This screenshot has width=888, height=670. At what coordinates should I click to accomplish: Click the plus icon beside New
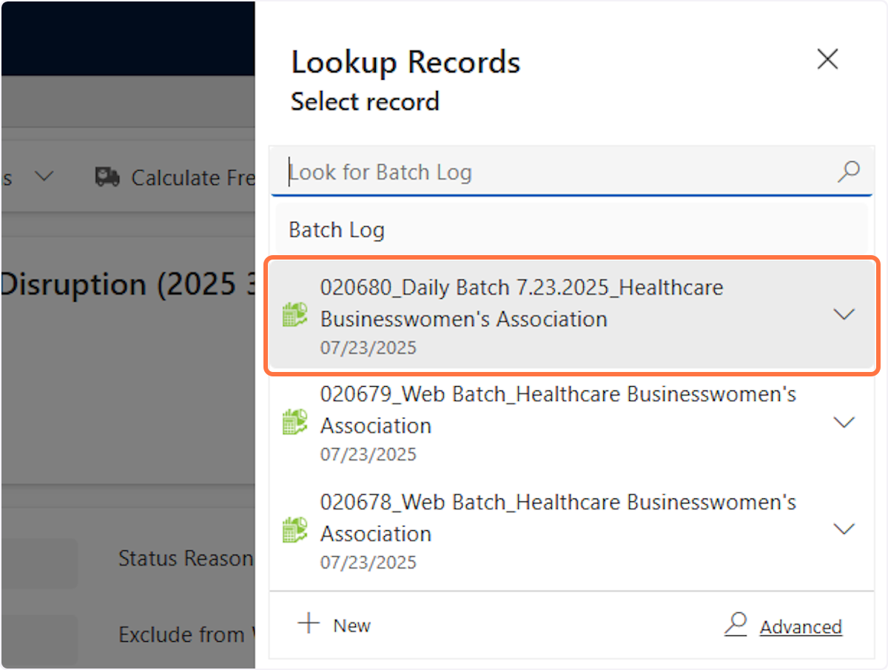pyautogui.click(x=308, y=624)
